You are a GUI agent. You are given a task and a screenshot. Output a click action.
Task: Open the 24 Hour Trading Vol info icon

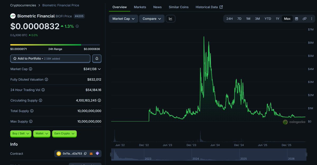coord(43,90)
